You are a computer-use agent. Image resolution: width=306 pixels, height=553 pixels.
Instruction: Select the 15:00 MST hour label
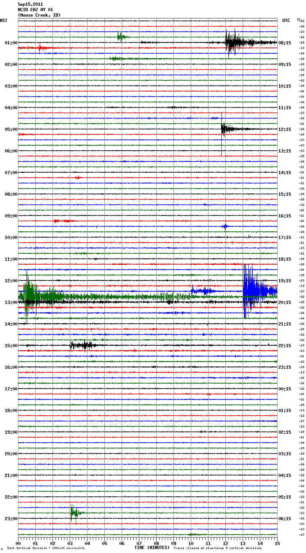coord(11,346)
